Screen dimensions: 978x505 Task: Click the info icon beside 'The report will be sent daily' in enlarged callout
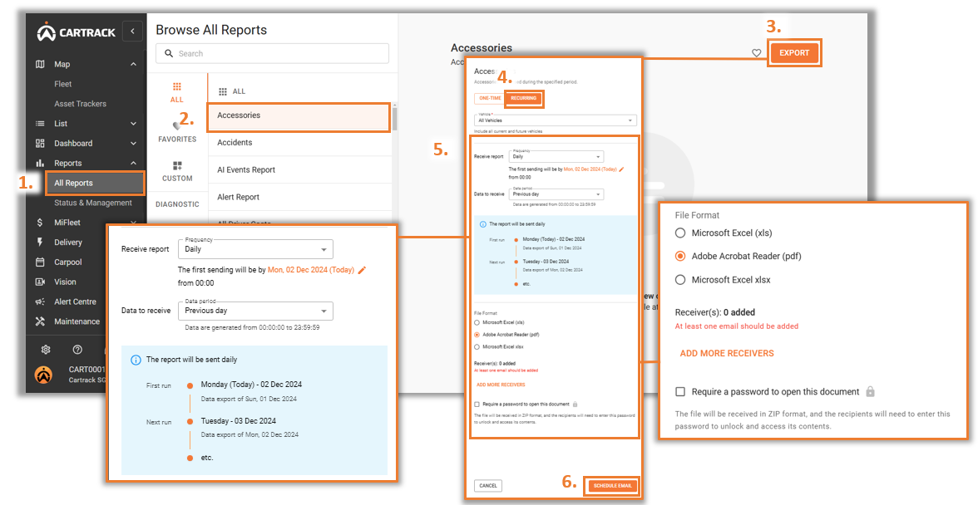click(x=136, y=360)
